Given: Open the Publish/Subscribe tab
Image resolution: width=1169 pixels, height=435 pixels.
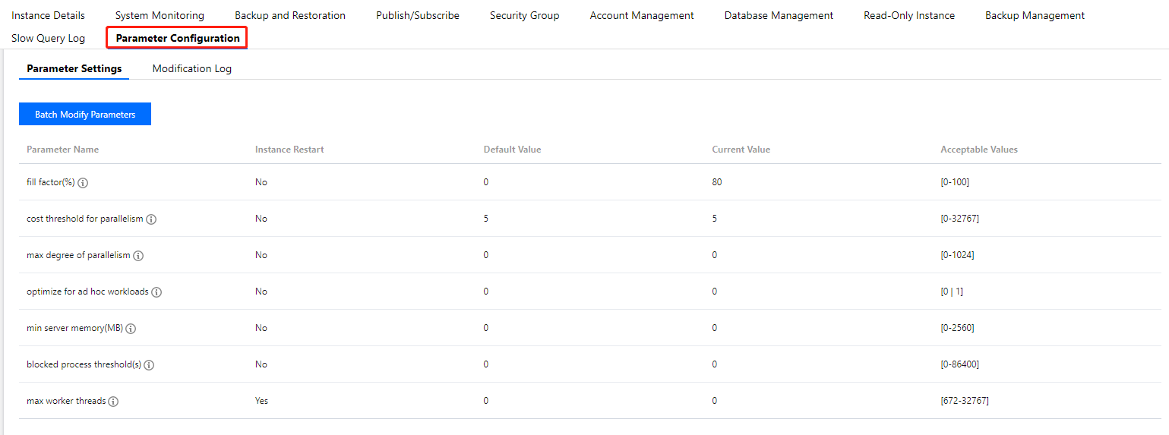Looking at the screenshot, I should 418,15.
